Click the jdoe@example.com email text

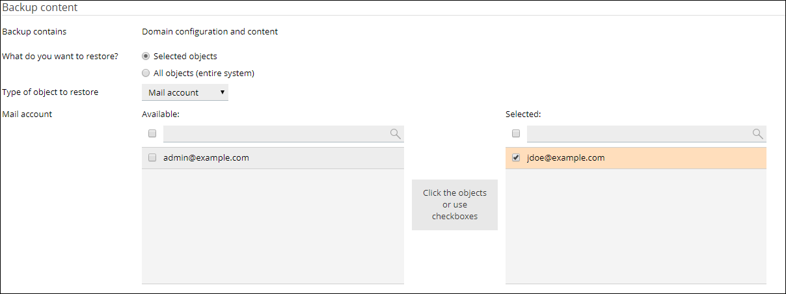(565, 157)
